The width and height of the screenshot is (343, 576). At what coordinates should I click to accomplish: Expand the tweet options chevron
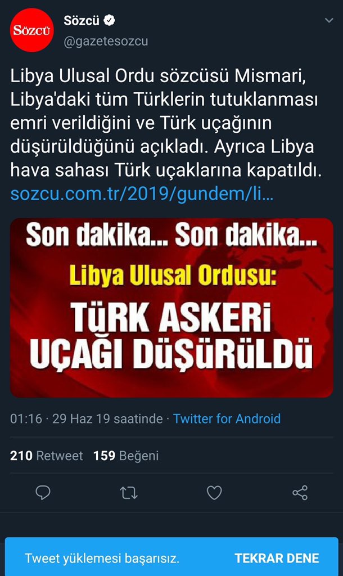tap(329, 21)
